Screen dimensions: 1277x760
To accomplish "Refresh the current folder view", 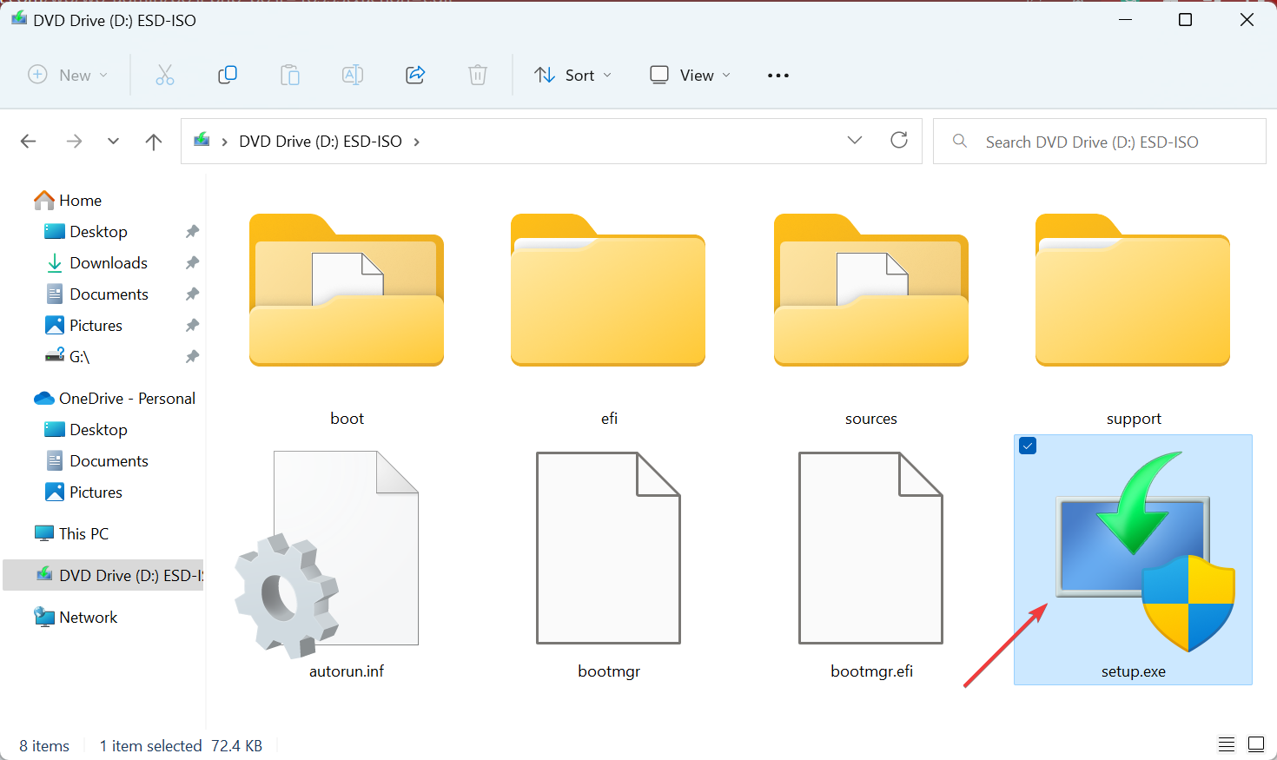I will (x=899, y=141).
